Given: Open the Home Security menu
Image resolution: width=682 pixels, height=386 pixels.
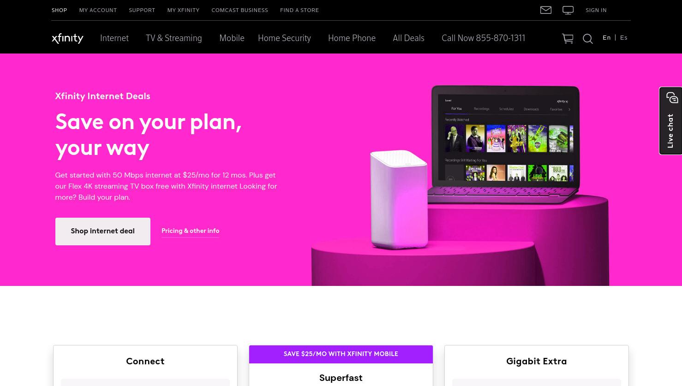Looking at the screenshot, I should tap(284, 38).
